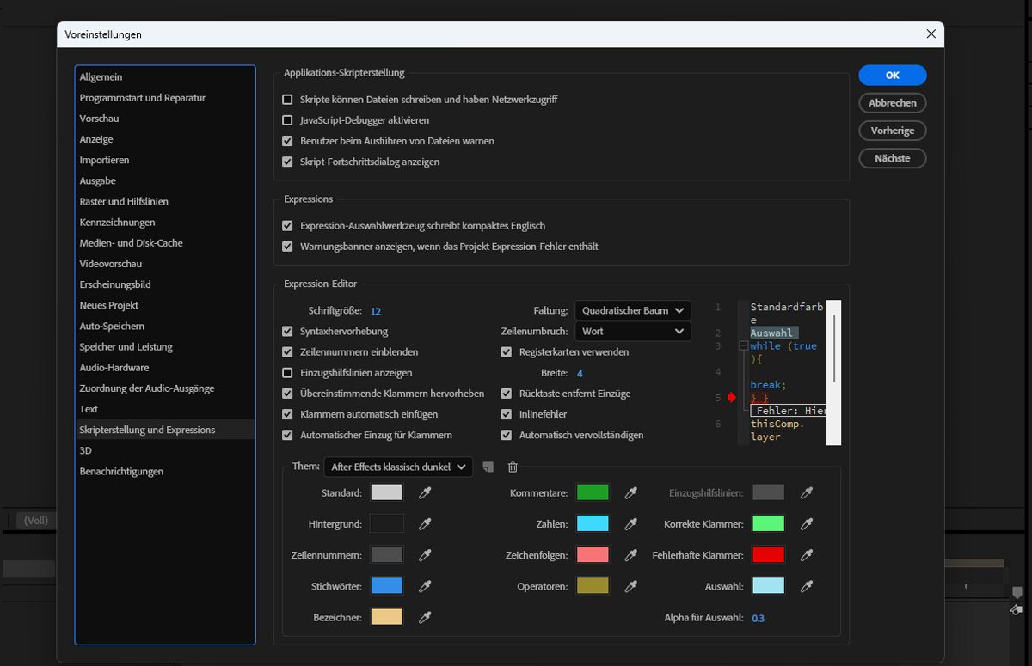Enable Einzugshilfslinien anzeigen checkbox

point(288,373)
